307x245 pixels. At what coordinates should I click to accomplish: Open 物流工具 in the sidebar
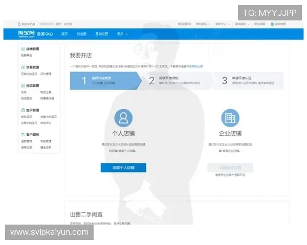[x=46, y=92]
